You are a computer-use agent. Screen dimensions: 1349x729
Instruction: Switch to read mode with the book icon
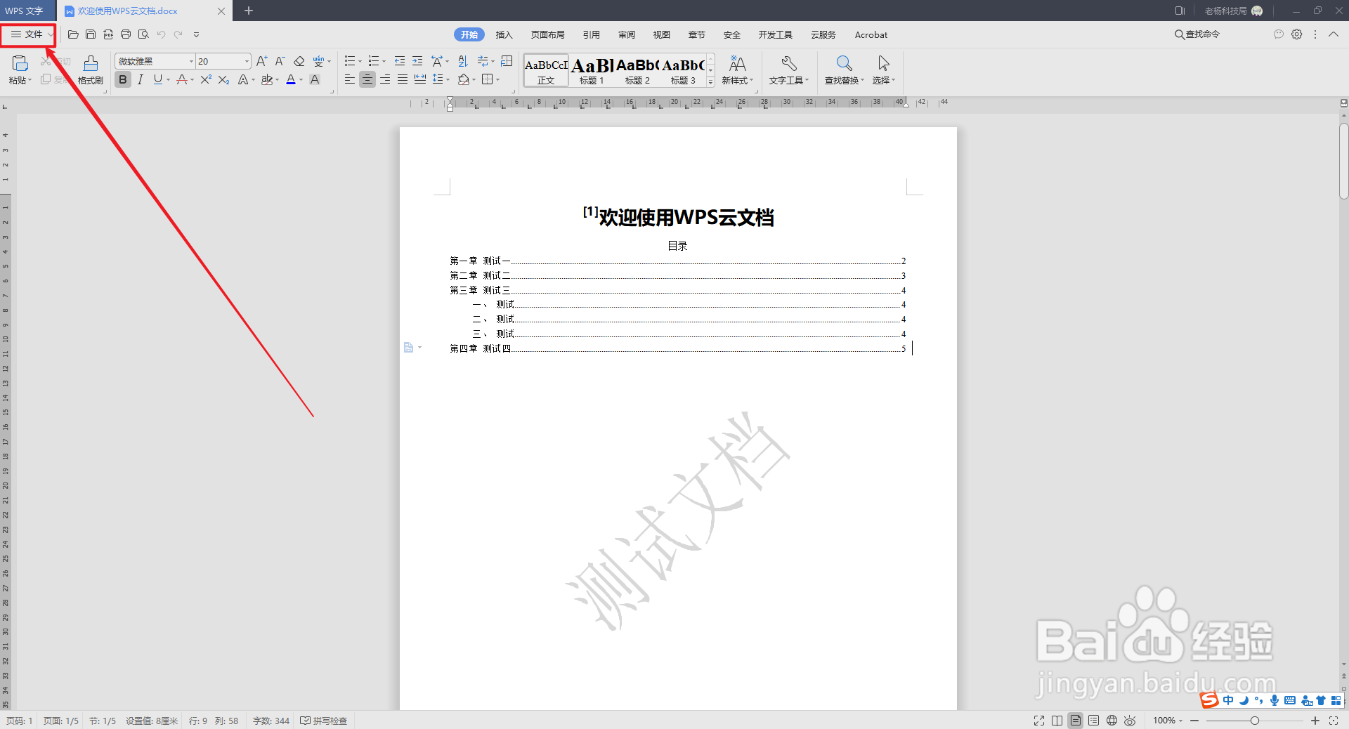1057,721
